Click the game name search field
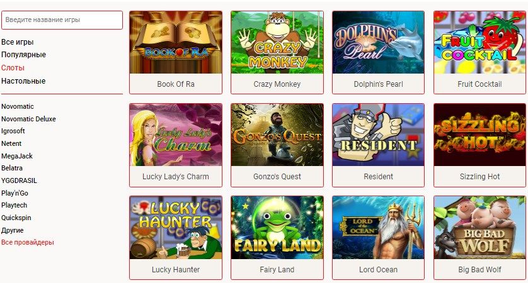The height and width of the screenshot is (283, 528). 62,20
